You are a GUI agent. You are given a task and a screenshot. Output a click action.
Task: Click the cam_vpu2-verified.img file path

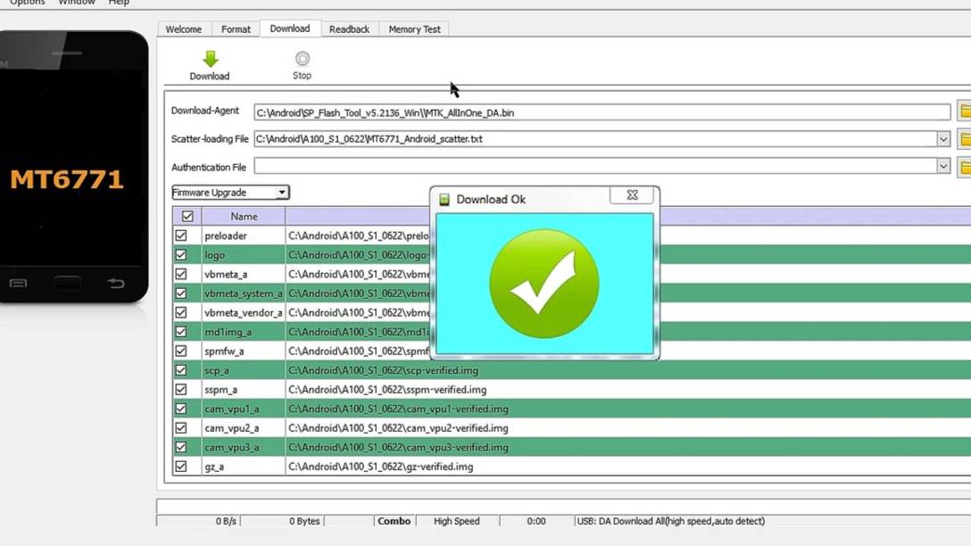click(398, 427)
